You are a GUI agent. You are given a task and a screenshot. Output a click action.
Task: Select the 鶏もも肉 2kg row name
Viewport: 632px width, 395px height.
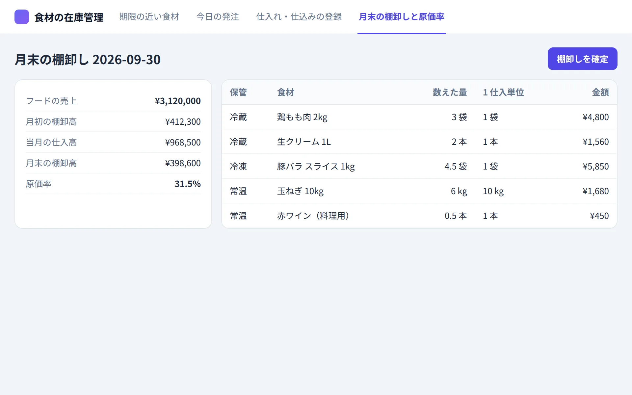click(302, 117)
